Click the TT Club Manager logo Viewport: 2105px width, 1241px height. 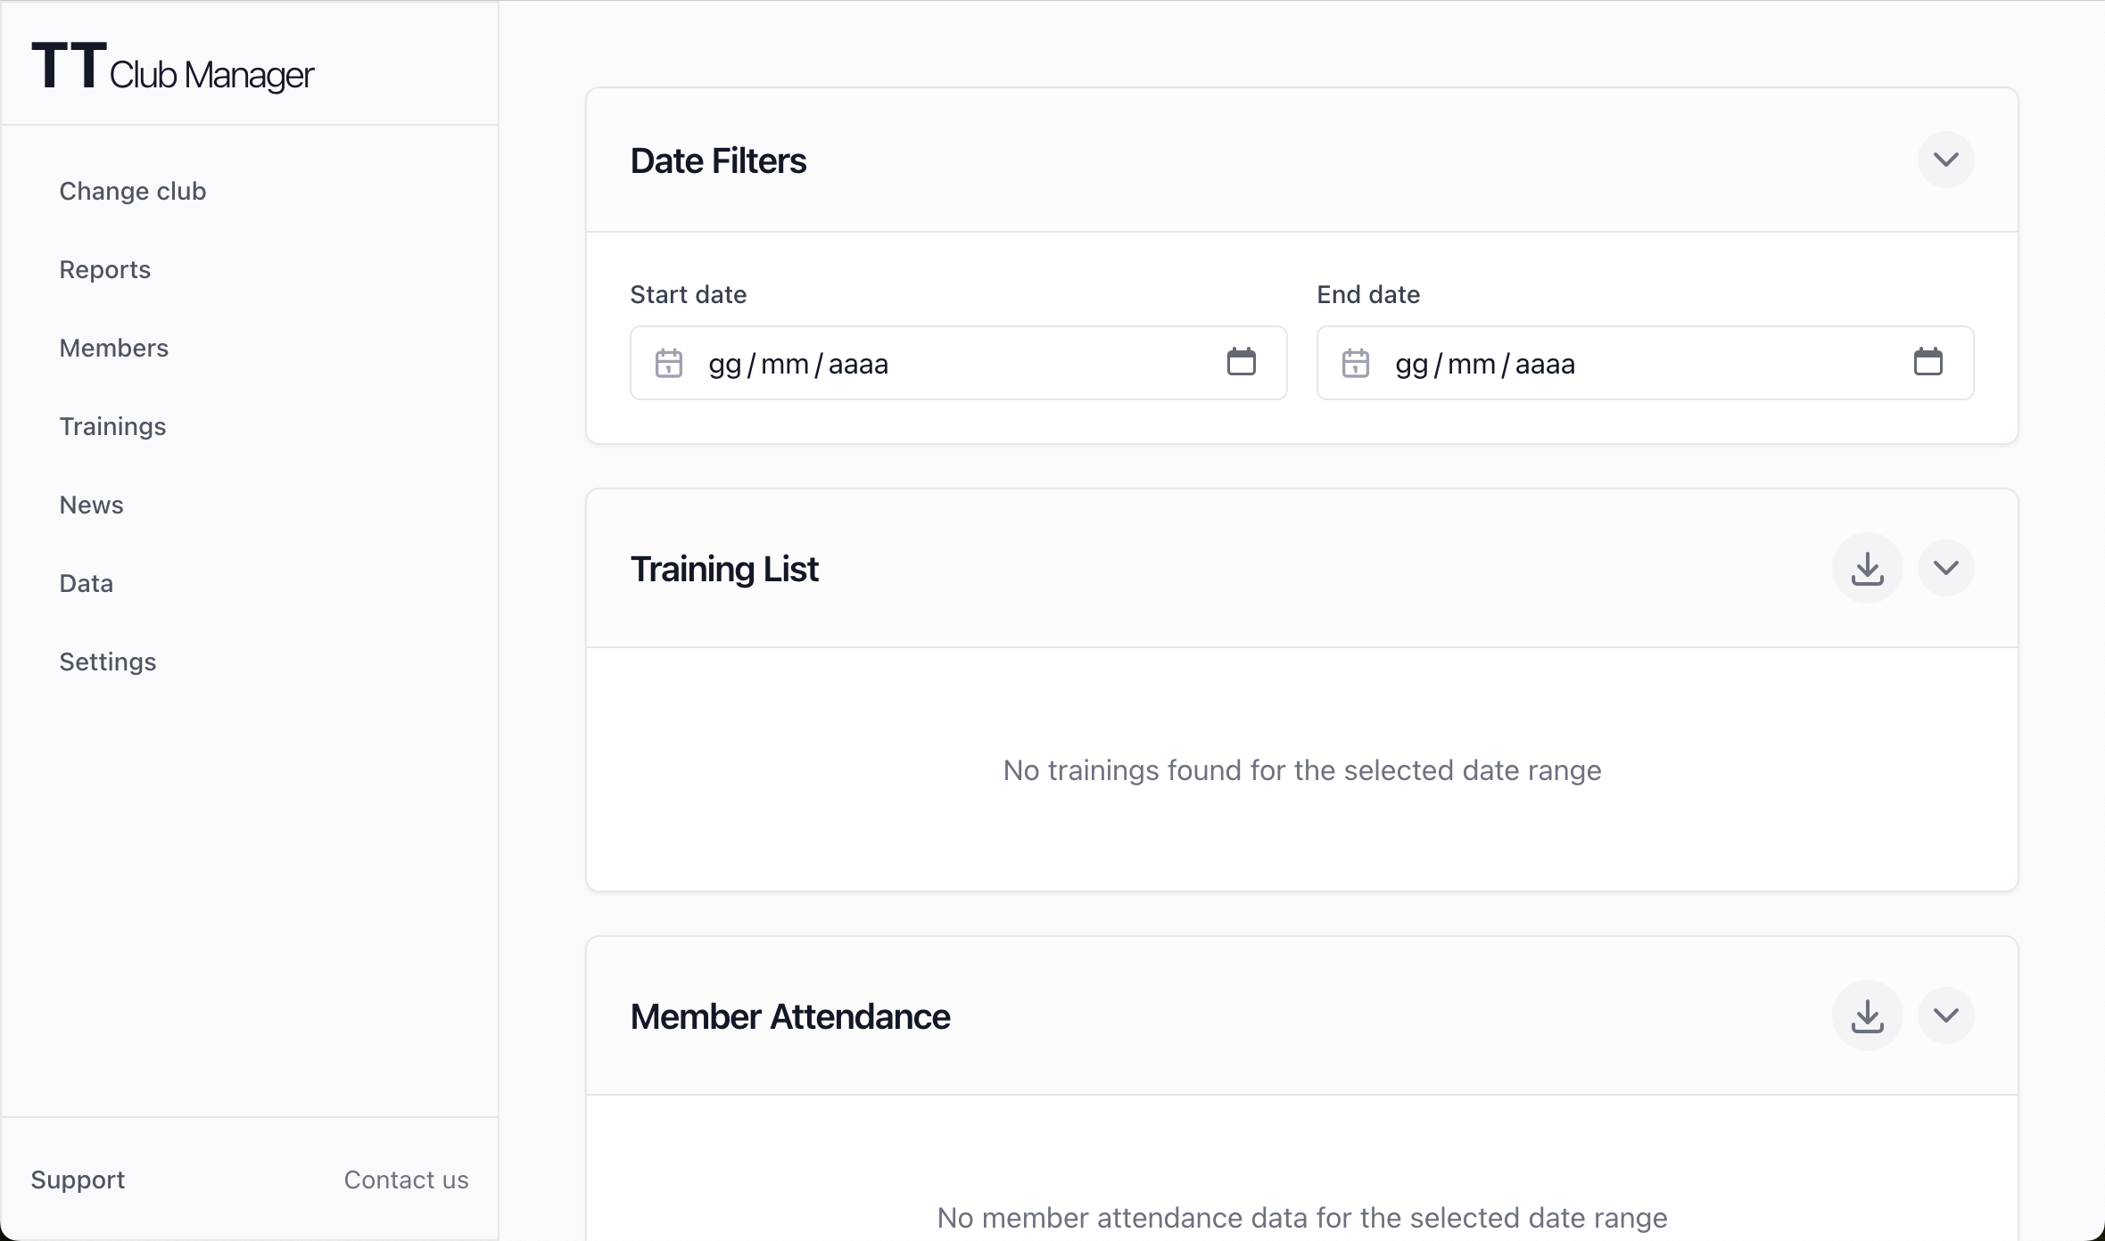click(x=173, y=68)
